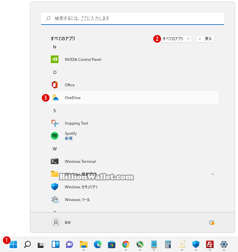This screenshot has height=252, width=238.
Task: Launch FileZilla from taskbar
Action: (x=210, y=244)
